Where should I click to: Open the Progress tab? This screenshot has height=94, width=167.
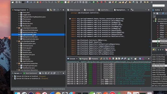pos(83,59)
